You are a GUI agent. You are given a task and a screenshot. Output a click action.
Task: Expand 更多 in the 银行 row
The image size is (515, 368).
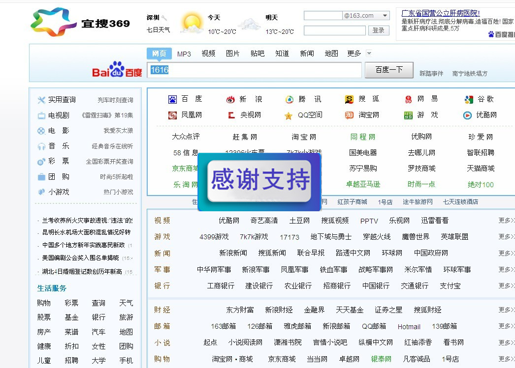pos(506,286)
